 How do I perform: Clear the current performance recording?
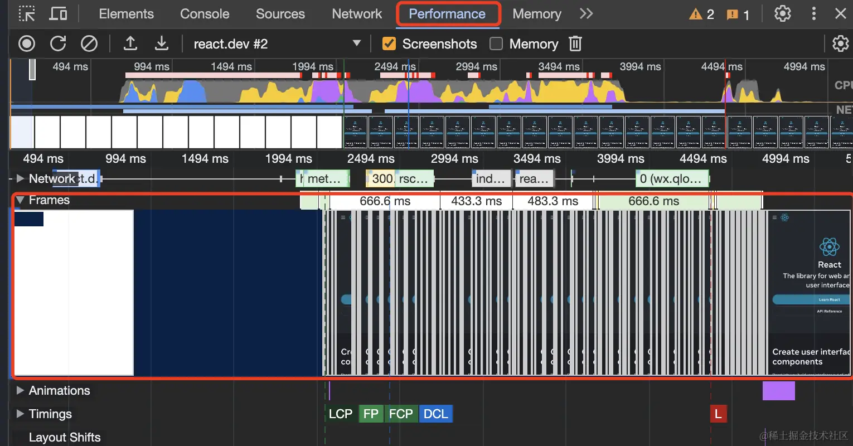(x=89, y=43)
